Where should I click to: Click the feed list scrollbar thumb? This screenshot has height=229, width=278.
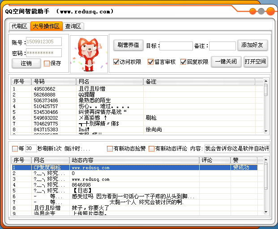point(265,176)
